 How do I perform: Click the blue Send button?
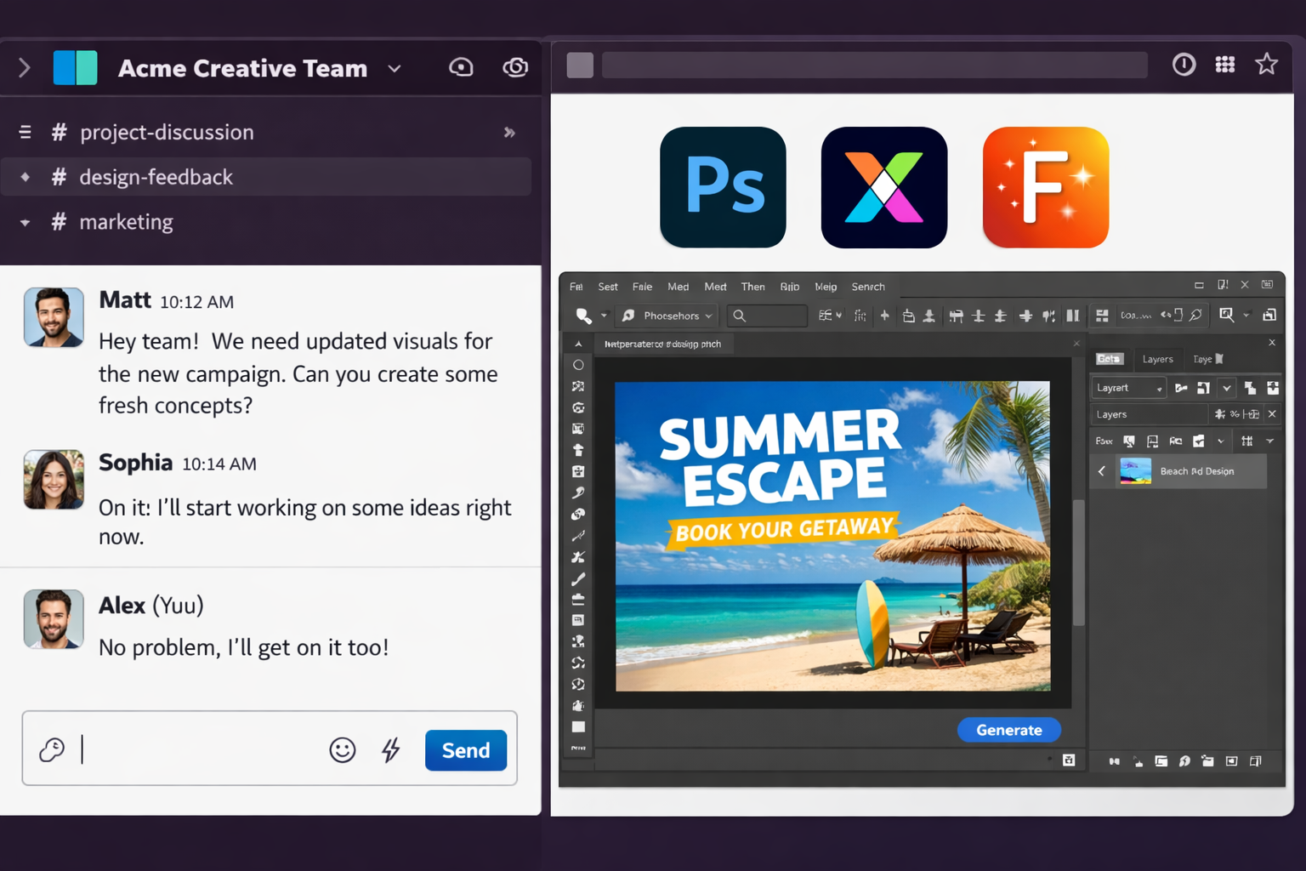(x=466, y=750)
